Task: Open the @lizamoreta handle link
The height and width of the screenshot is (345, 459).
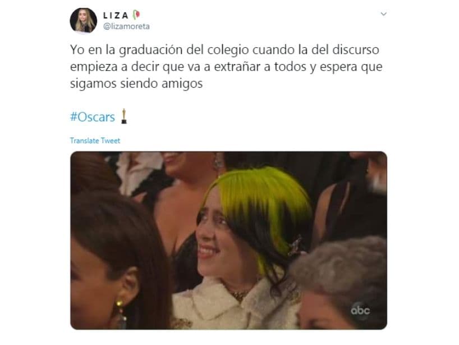Action: pos(126,26)
